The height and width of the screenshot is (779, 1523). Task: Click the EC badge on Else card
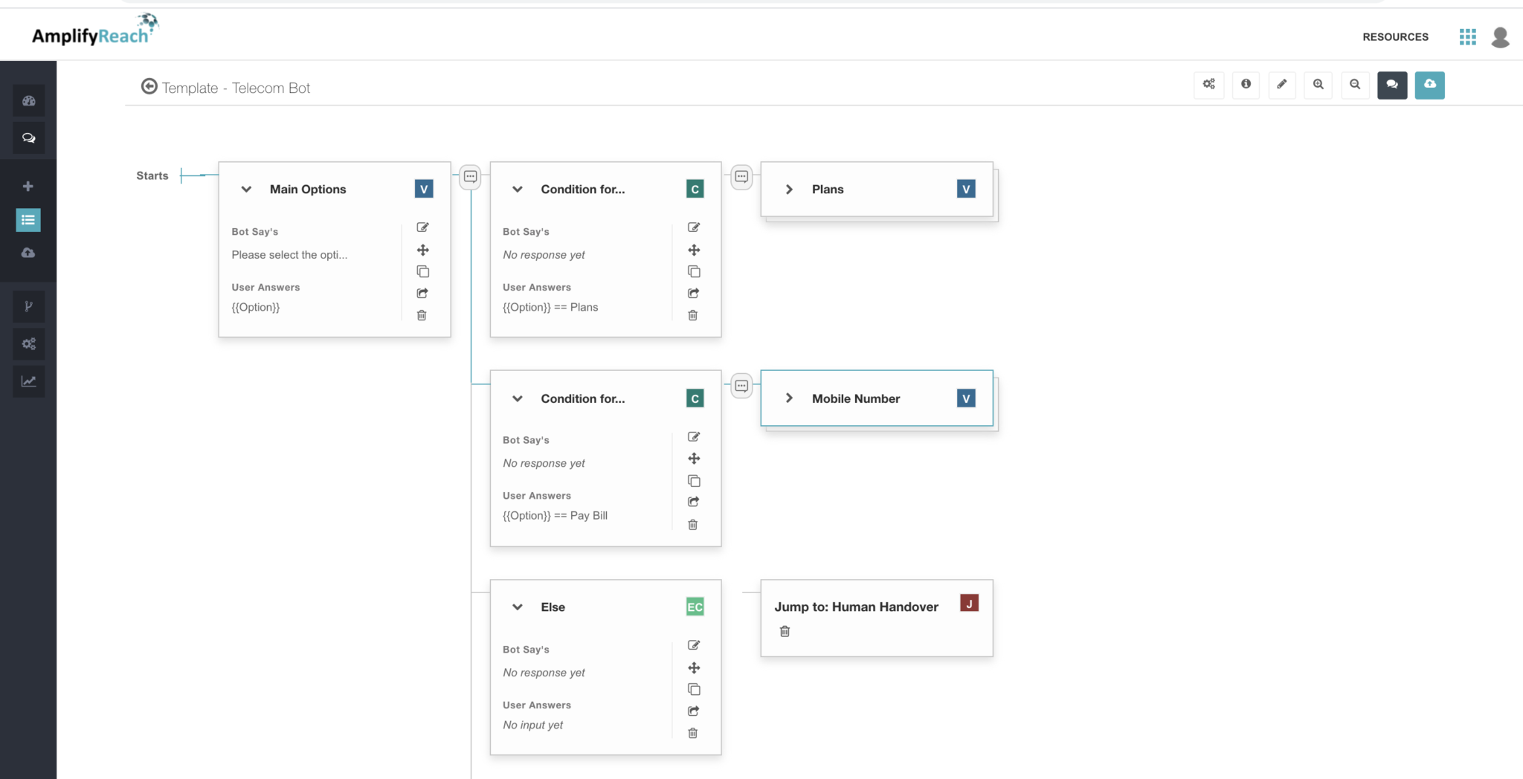click(x=695, y=607)
